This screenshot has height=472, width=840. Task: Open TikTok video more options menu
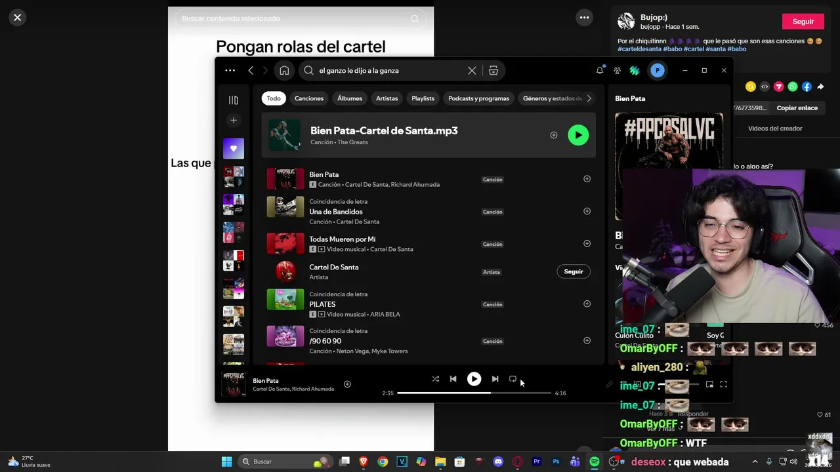click(584, 18)
